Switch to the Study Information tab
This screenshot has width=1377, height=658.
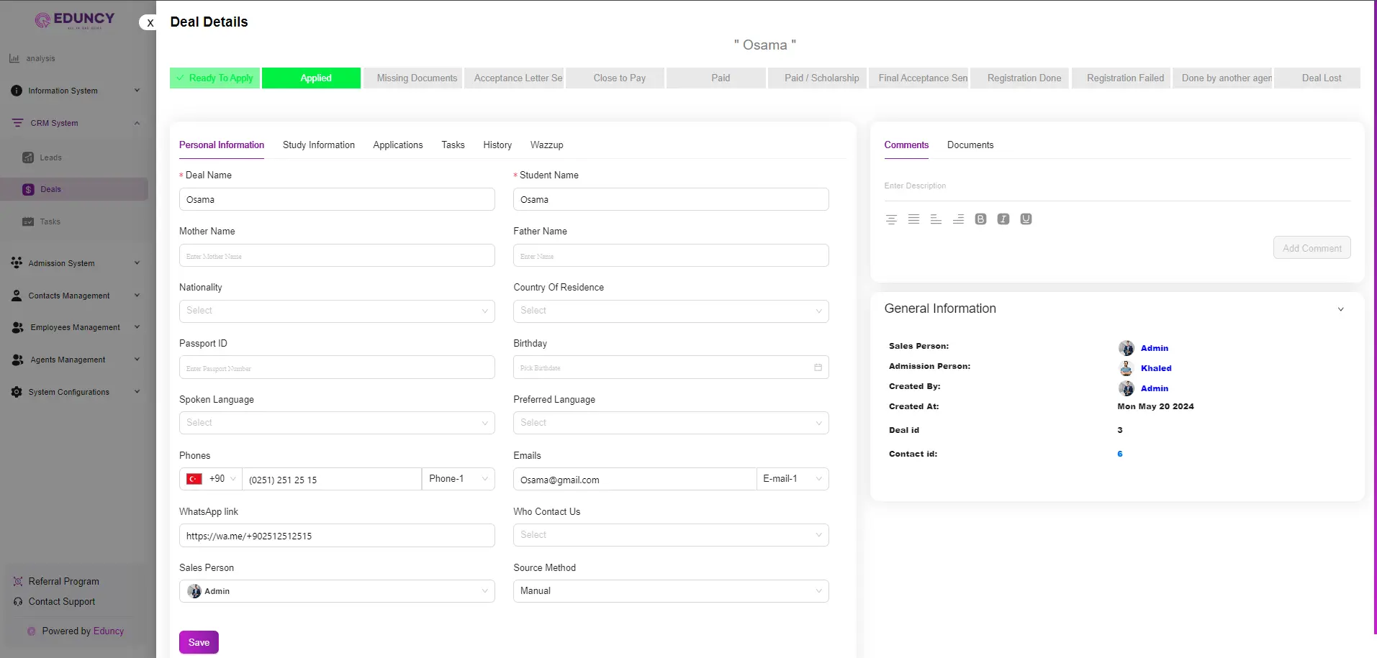coord(318,145)
